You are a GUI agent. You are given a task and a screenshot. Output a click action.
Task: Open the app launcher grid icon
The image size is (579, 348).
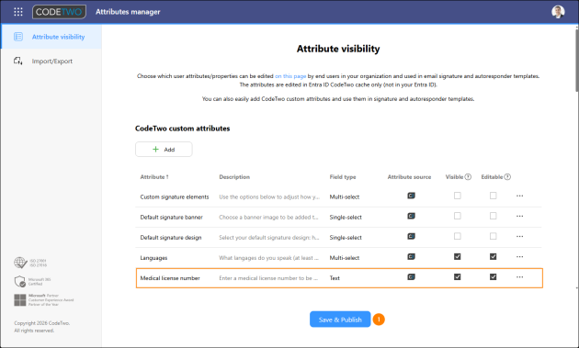click(x=18, y=12)
